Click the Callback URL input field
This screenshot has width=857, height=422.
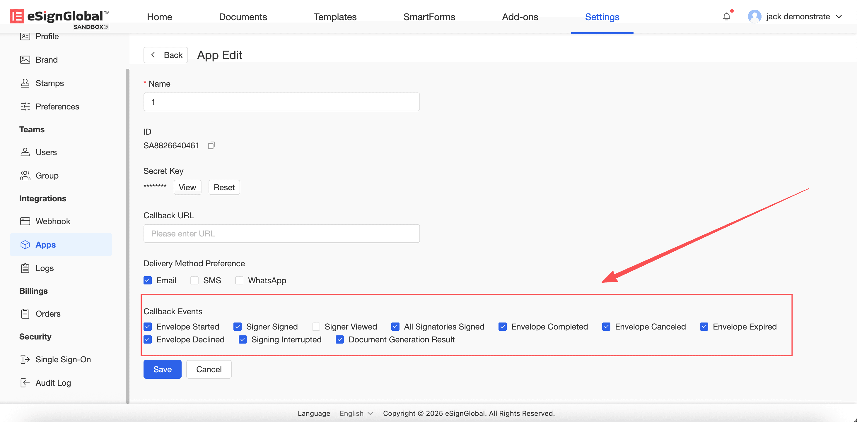281,234
